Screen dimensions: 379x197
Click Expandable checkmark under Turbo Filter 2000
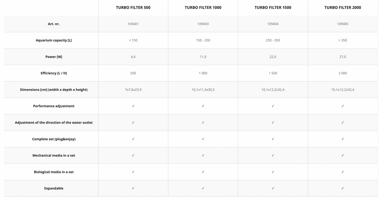pos(343,188)
